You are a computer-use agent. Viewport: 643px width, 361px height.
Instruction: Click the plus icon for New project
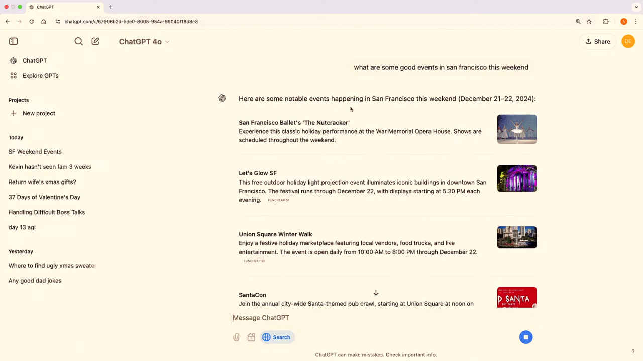[x=14, y=113]
